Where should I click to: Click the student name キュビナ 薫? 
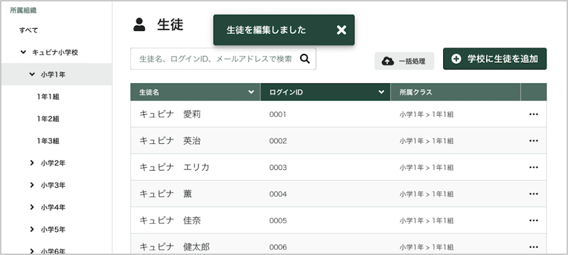(x=165, y=194)
